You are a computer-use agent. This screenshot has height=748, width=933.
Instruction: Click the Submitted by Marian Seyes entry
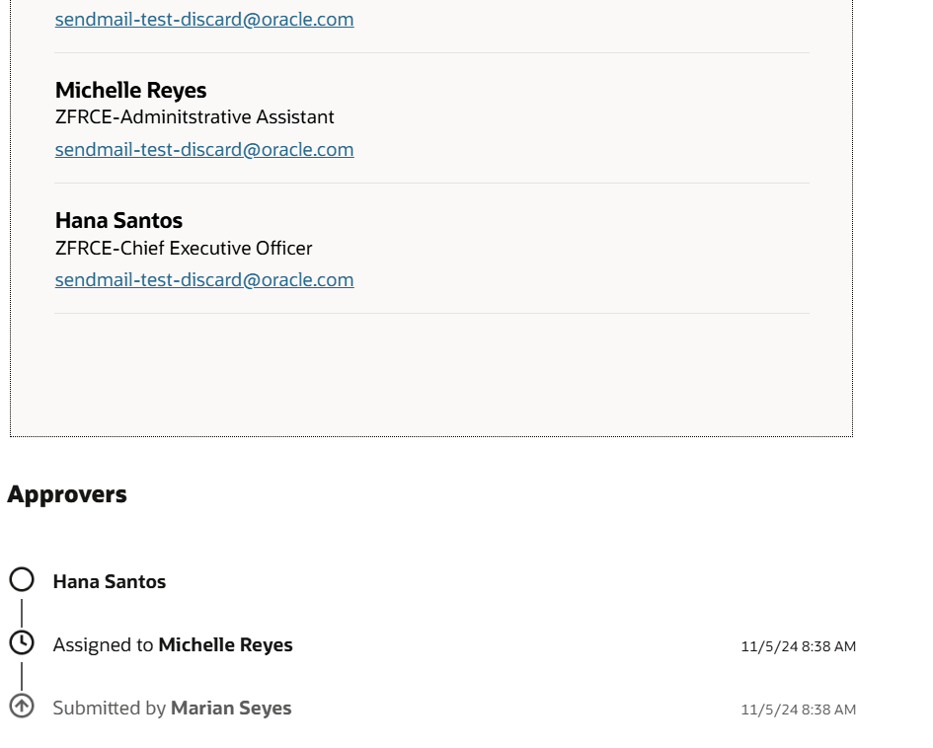172,709
